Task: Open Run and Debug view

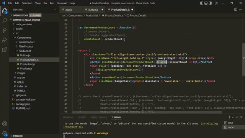Action: [x=5, y=40]
